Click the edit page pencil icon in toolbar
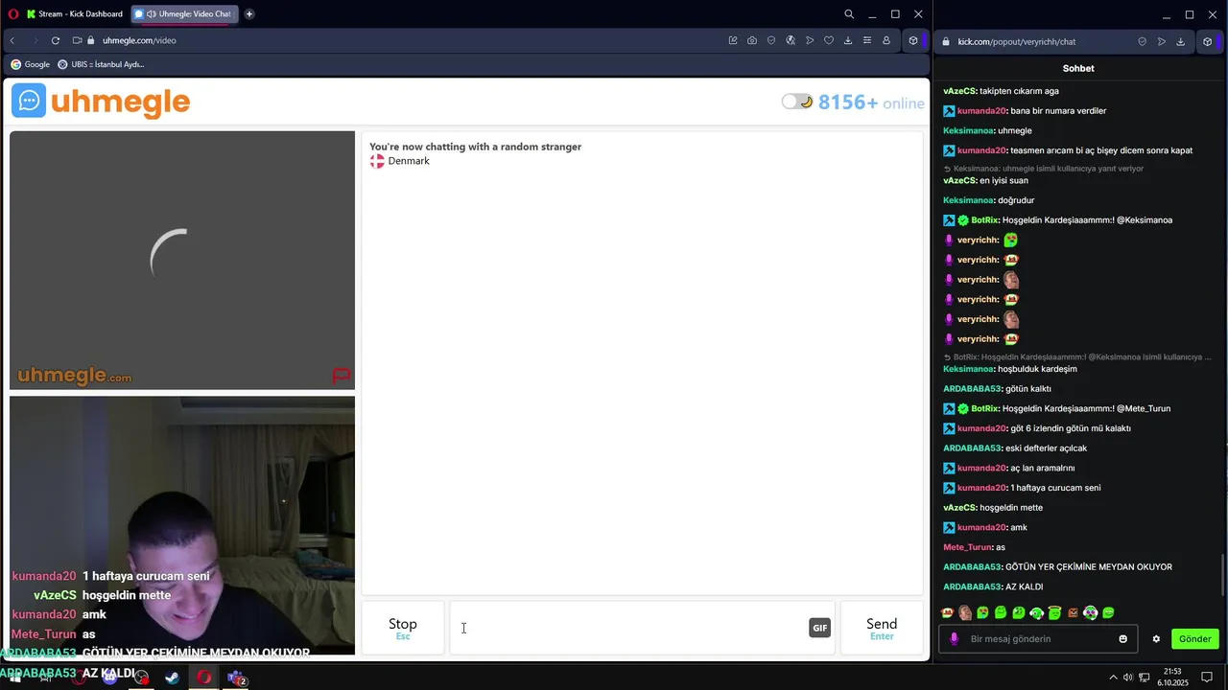This screenshot has height=690, width=1228. [733, 40]
